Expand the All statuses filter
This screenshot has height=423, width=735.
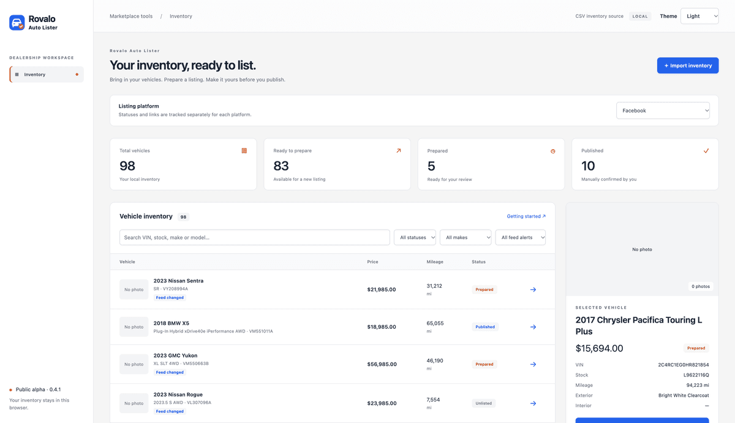click(415, 237)
